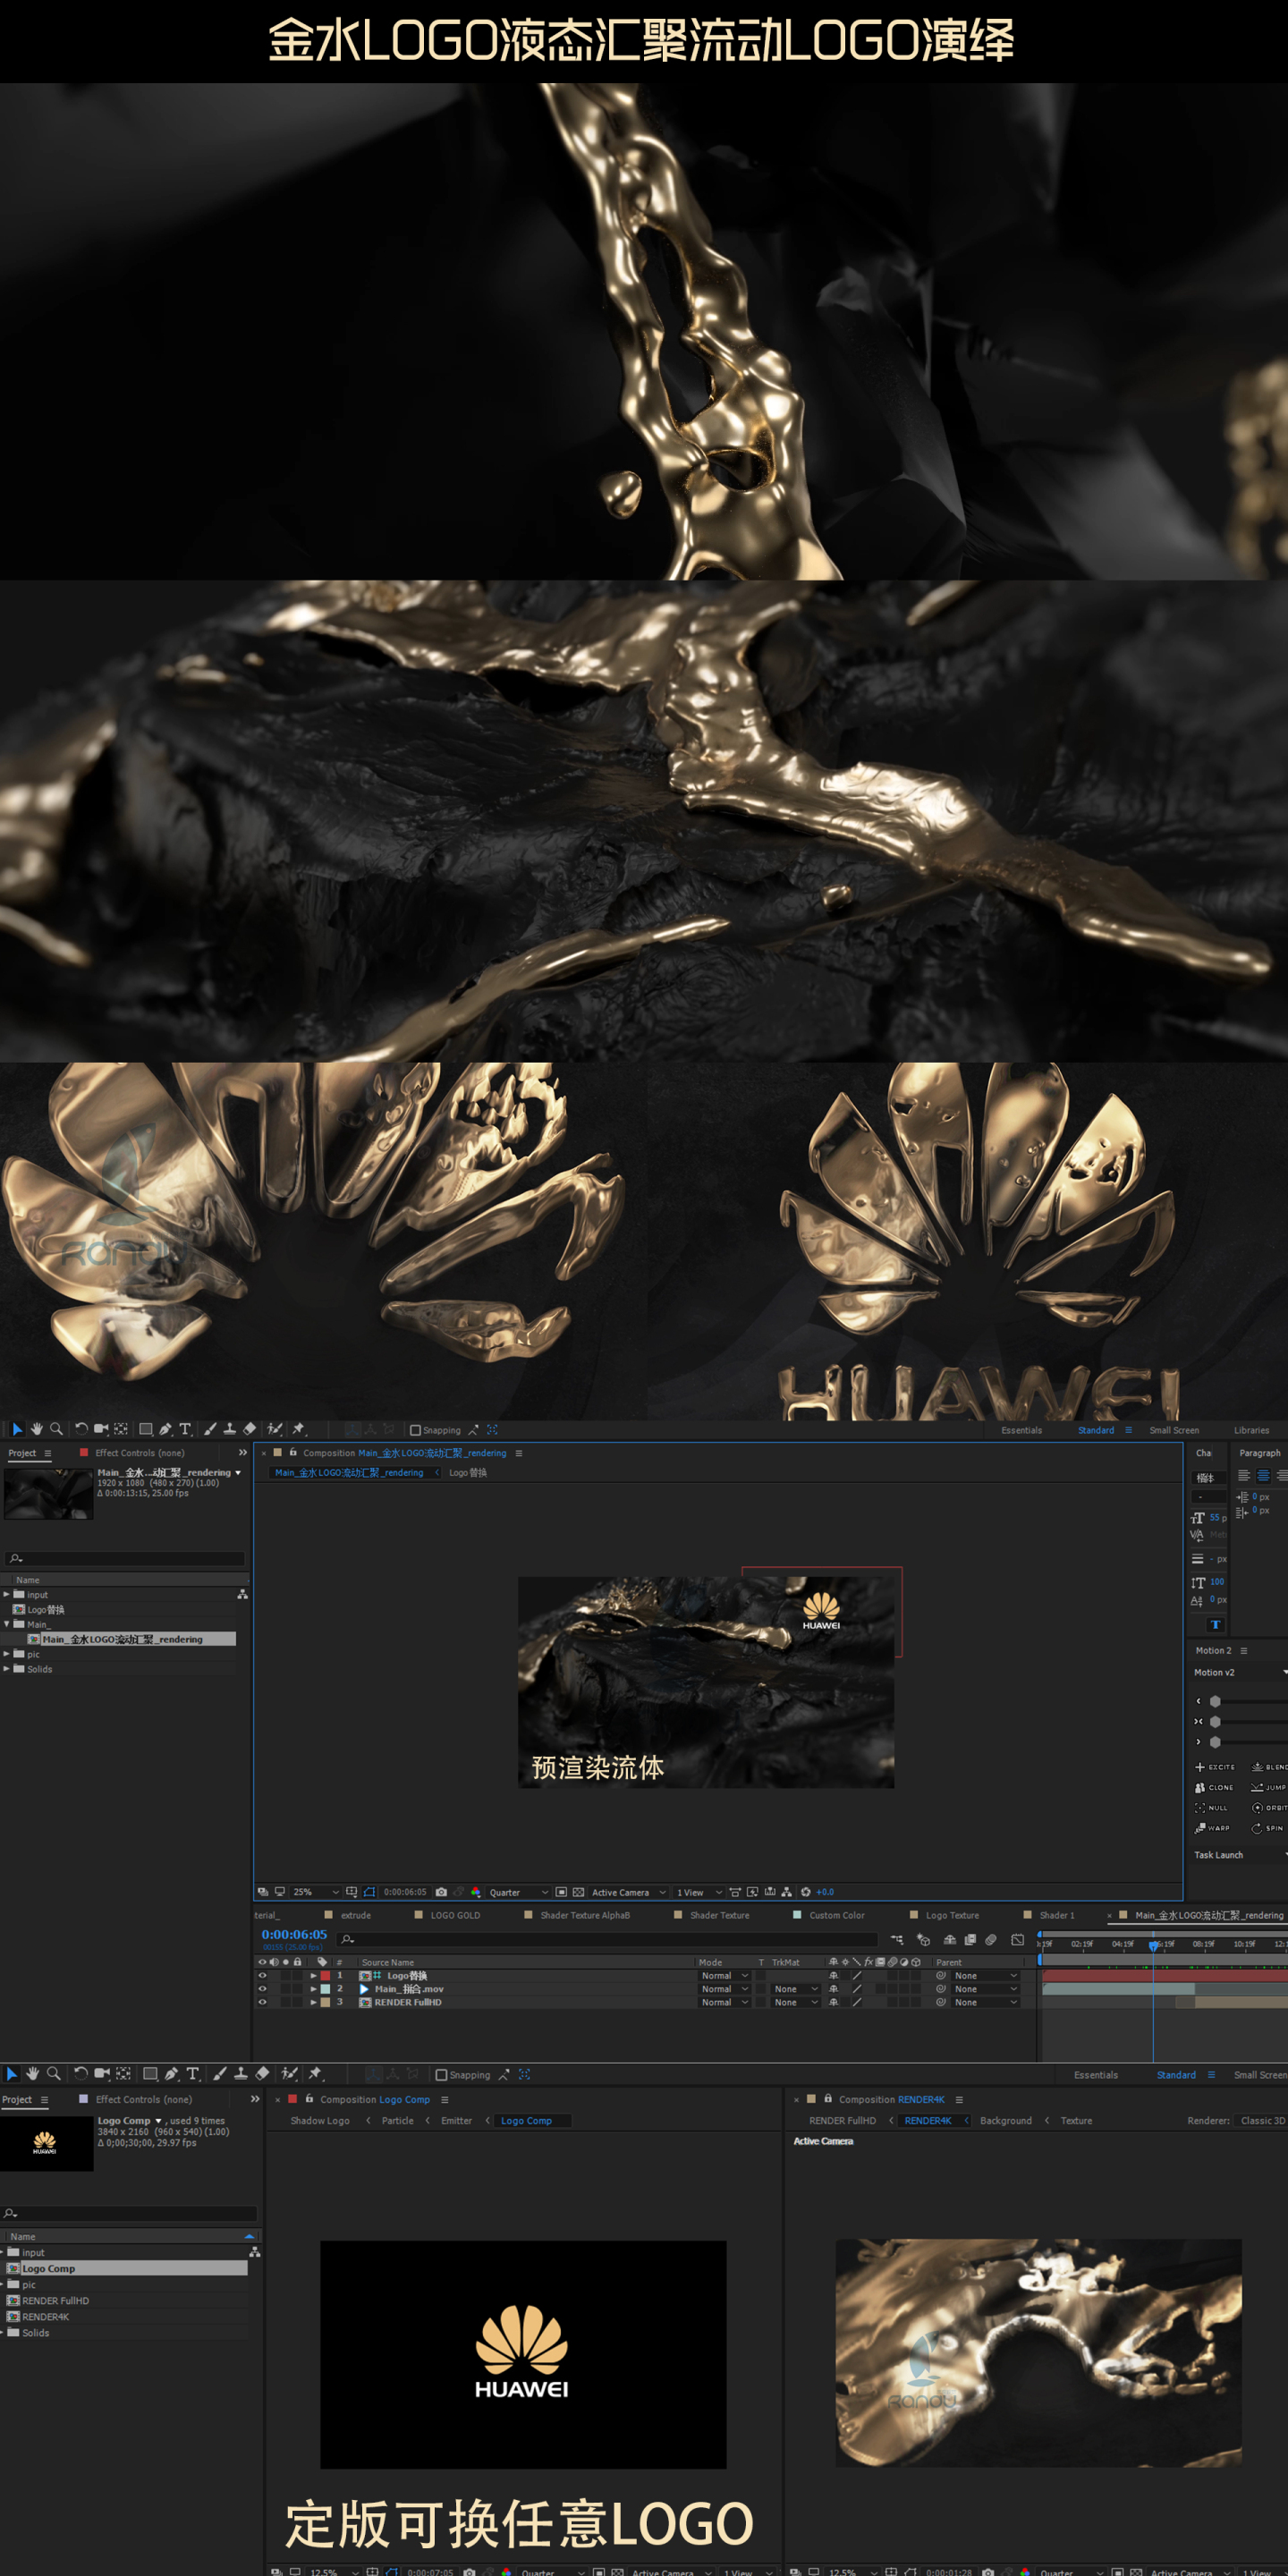Select the Hand tool in Main_金水 window toolbar

(36, 1429)
